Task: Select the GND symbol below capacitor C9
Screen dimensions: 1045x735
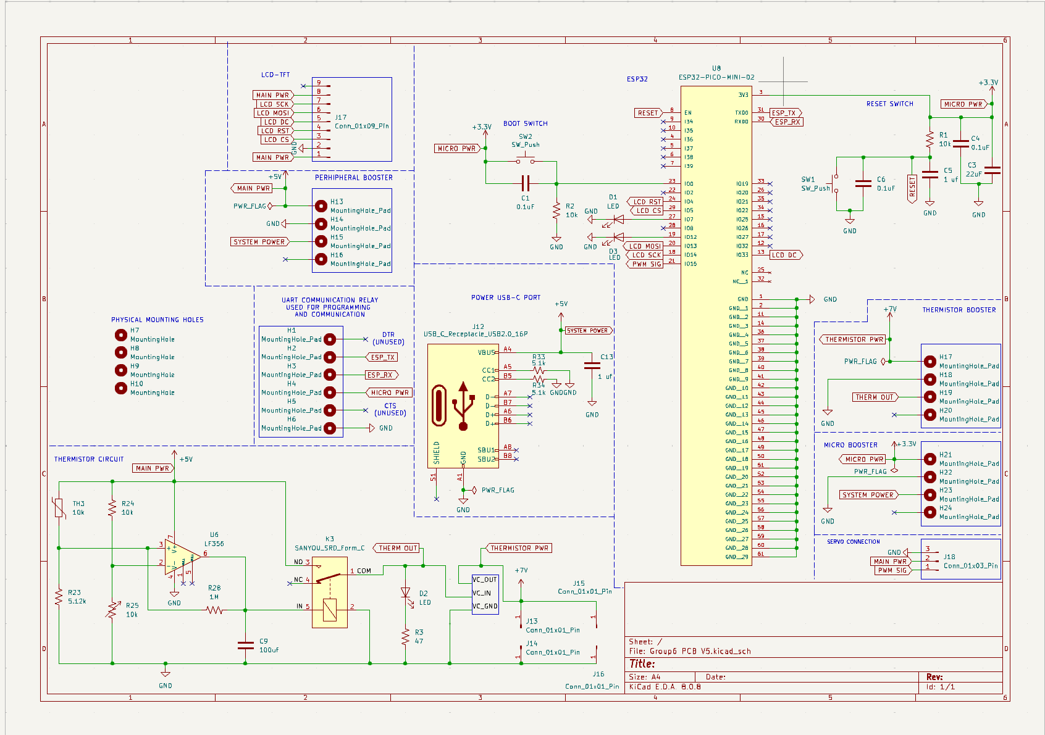Action: [x=165, y=675]
